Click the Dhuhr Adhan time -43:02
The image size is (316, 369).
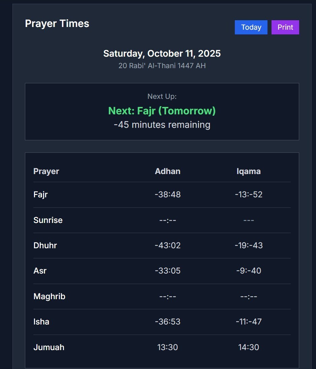point(167,246)
